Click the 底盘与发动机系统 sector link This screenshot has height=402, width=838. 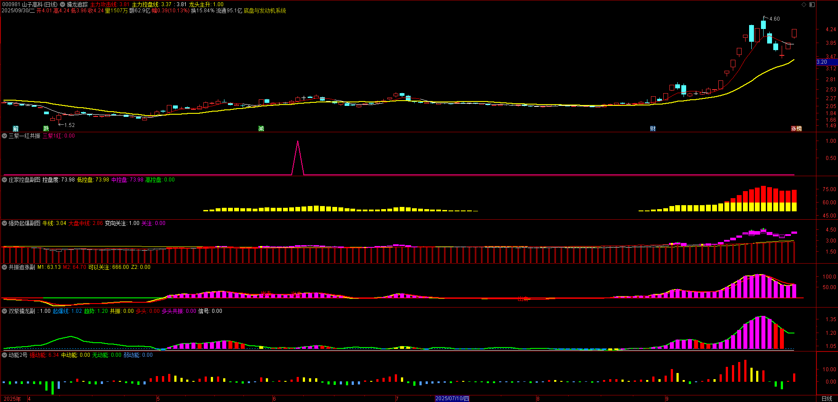(265, 11)
